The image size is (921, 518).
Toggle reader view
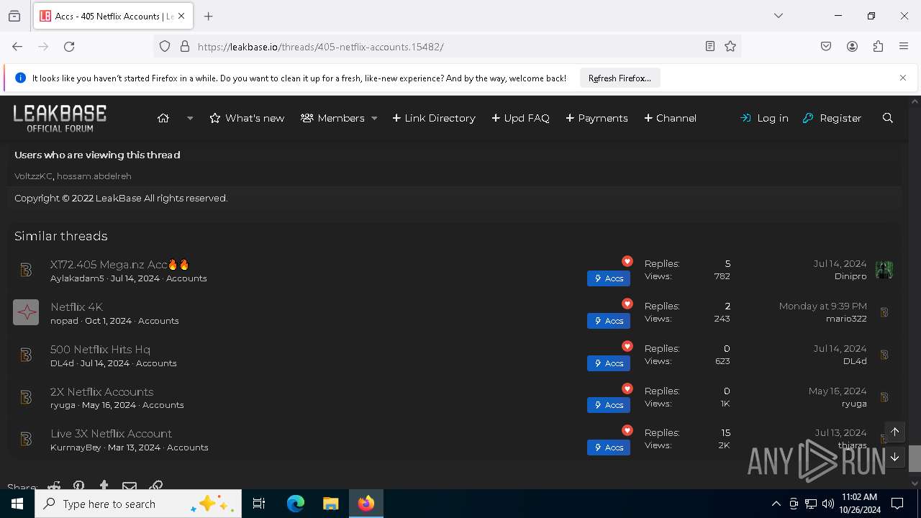tap(710, 46)
